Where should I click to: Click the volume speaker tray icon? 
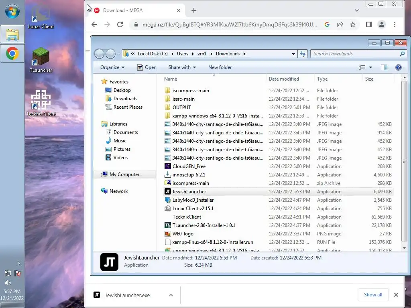click(8, 283)
